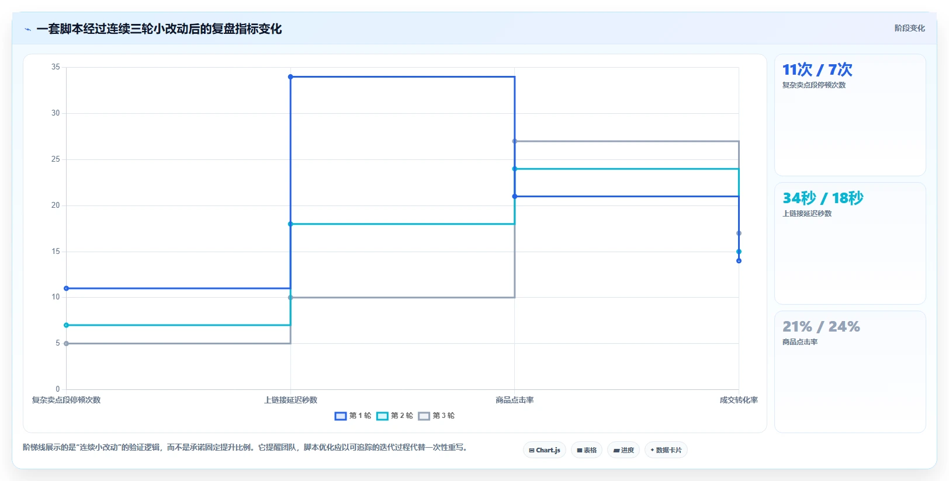The image size is (949, 481).
Task: Select the 第 1 轮 point at value 14
Action: coord(739,261)
